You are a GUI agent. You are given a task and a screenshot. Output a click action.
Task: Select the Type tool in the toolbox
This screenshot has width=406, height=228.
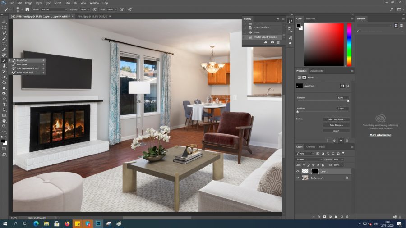coord(4,105)
